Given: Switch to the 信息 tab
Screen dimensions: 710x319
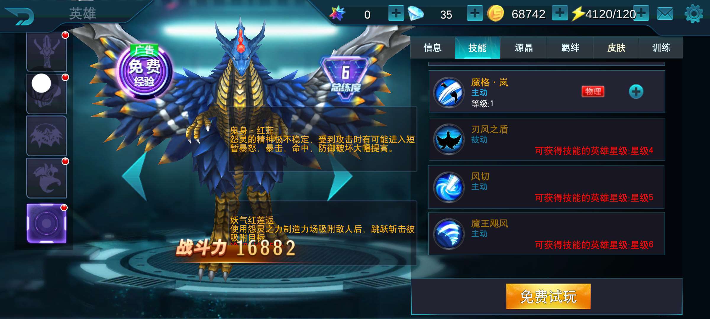Looking at the screenshot, I should (433, 48).
